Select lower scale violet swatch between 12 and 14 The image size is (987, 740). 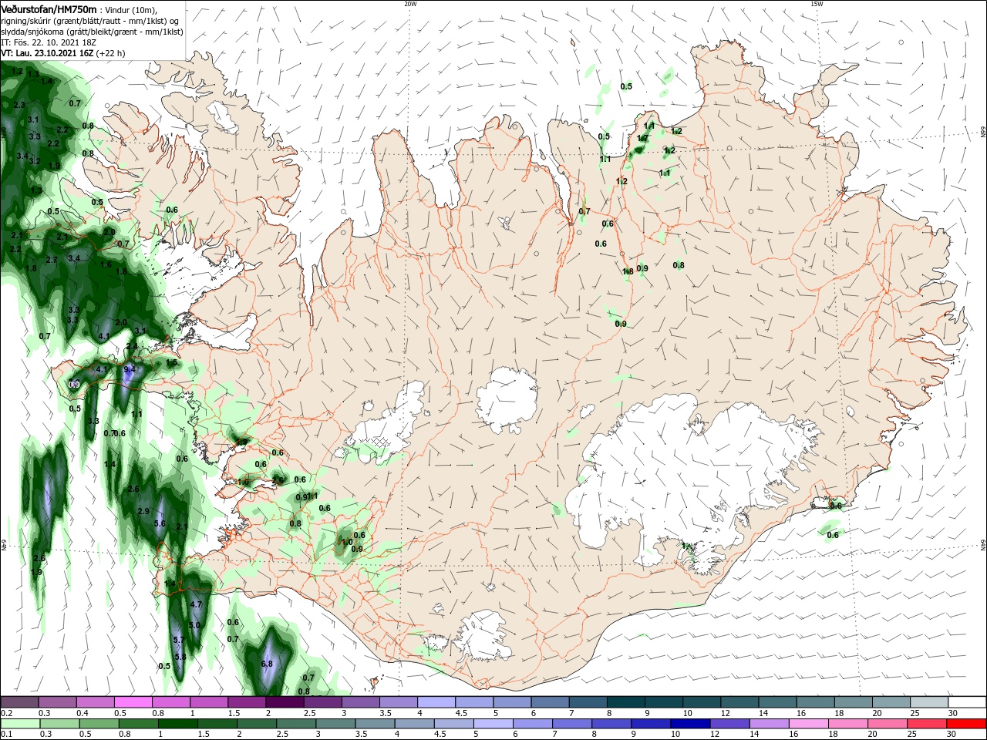point(731,724)
